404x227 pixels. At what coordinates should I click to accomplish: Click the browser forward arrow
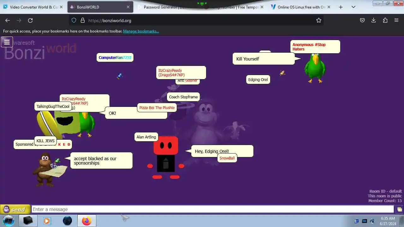pyautogui.click(x=19, y=20)
